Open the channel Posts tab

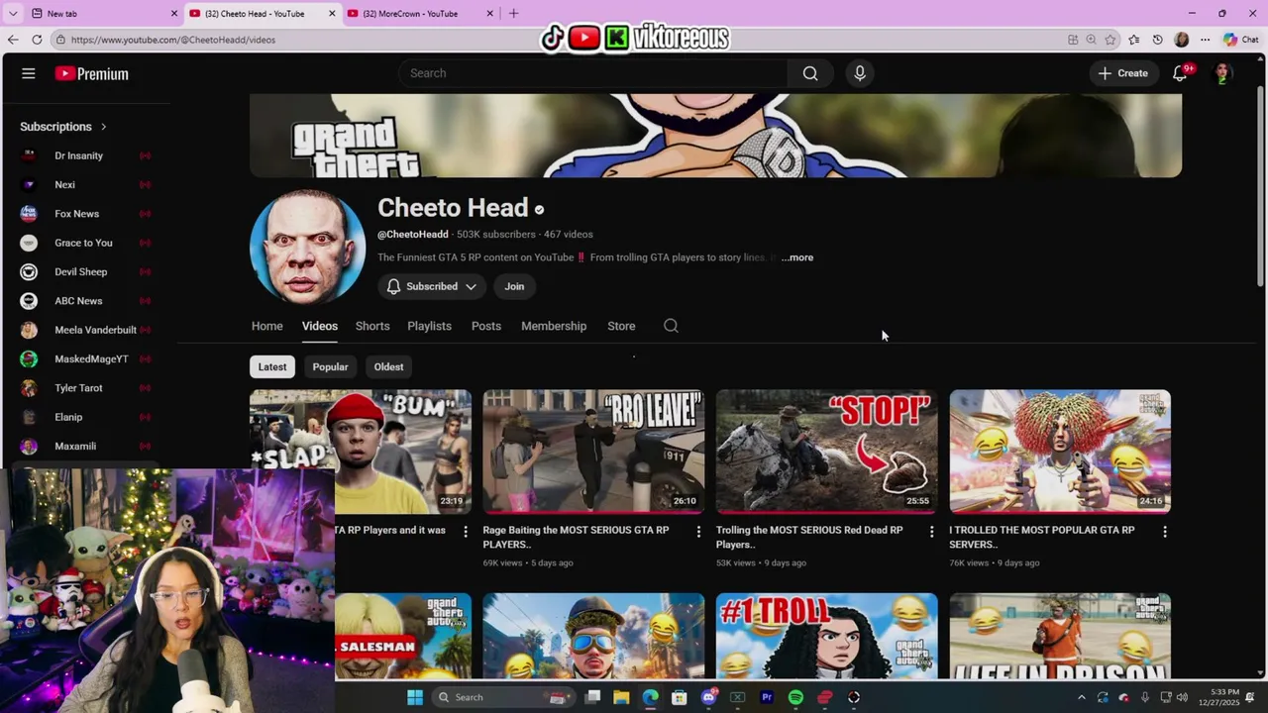tap(486, 326)
